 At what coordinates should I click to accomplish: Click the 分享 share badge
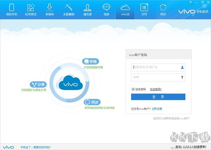pyautogui.click(x=38, y=84)
